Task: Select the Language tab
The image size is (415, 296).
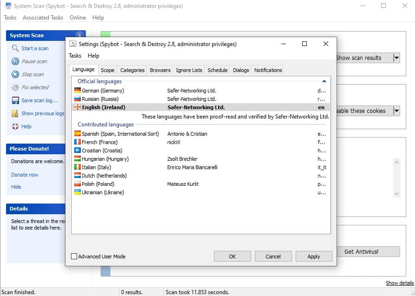Action: tap(84, 69)
